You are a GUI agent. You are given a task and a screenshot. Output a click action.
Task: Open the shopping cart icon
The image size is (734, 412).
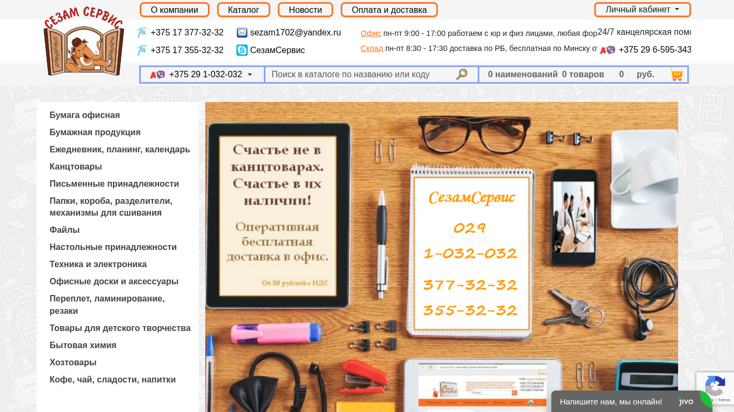point(676,75)
